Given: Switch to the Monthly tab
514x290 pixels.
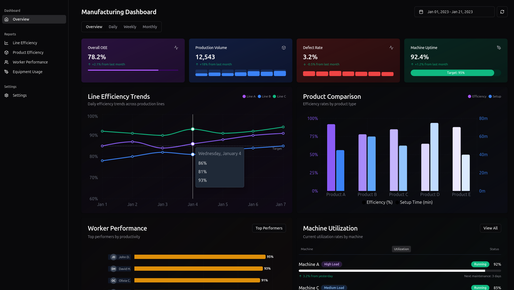Looking at the screenshot, I should [x=150, y=27].
